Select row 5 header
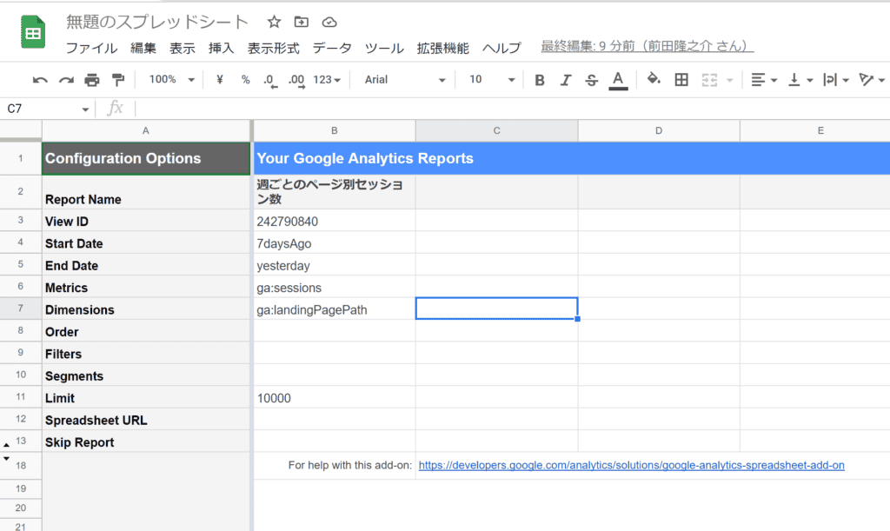Image resolution: width=890 pixels, height=531 pixels. pyautogui.click(x=21, y=265)
